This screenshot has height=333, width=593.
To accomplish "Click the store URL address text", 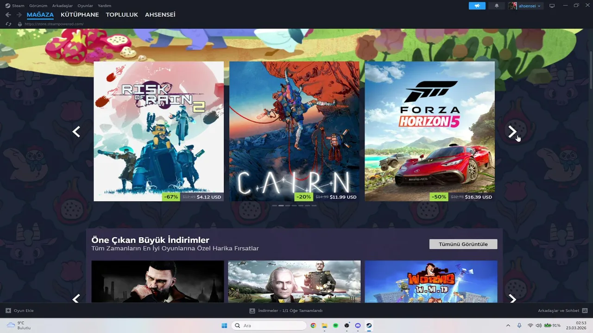I will point(54,24).
